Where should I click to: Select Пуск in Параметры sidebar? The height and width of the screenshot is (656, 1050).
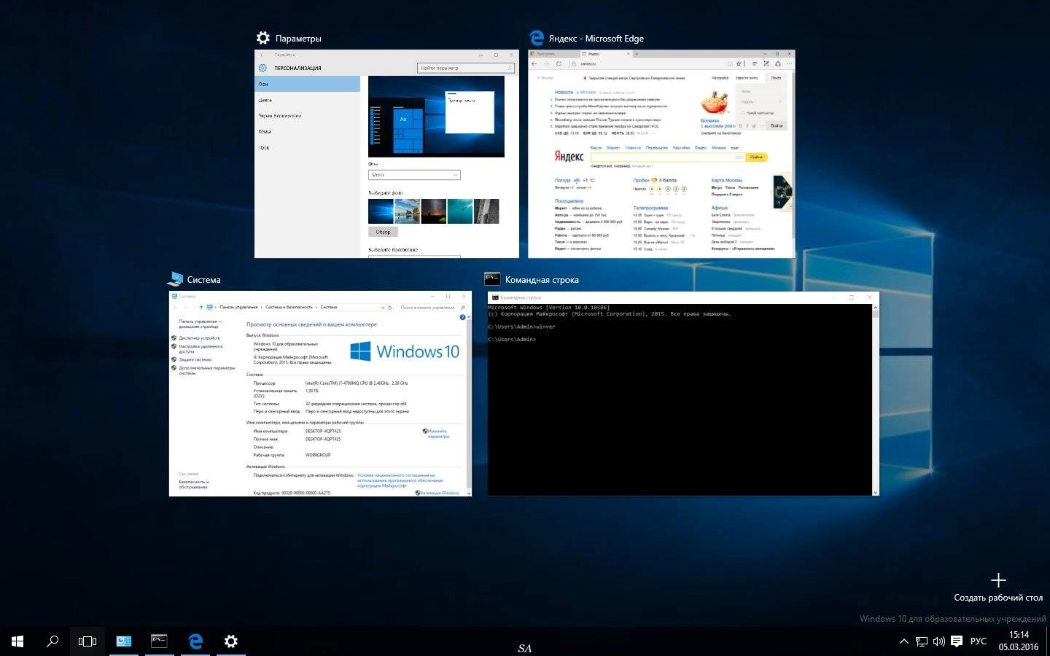[307, 148]
